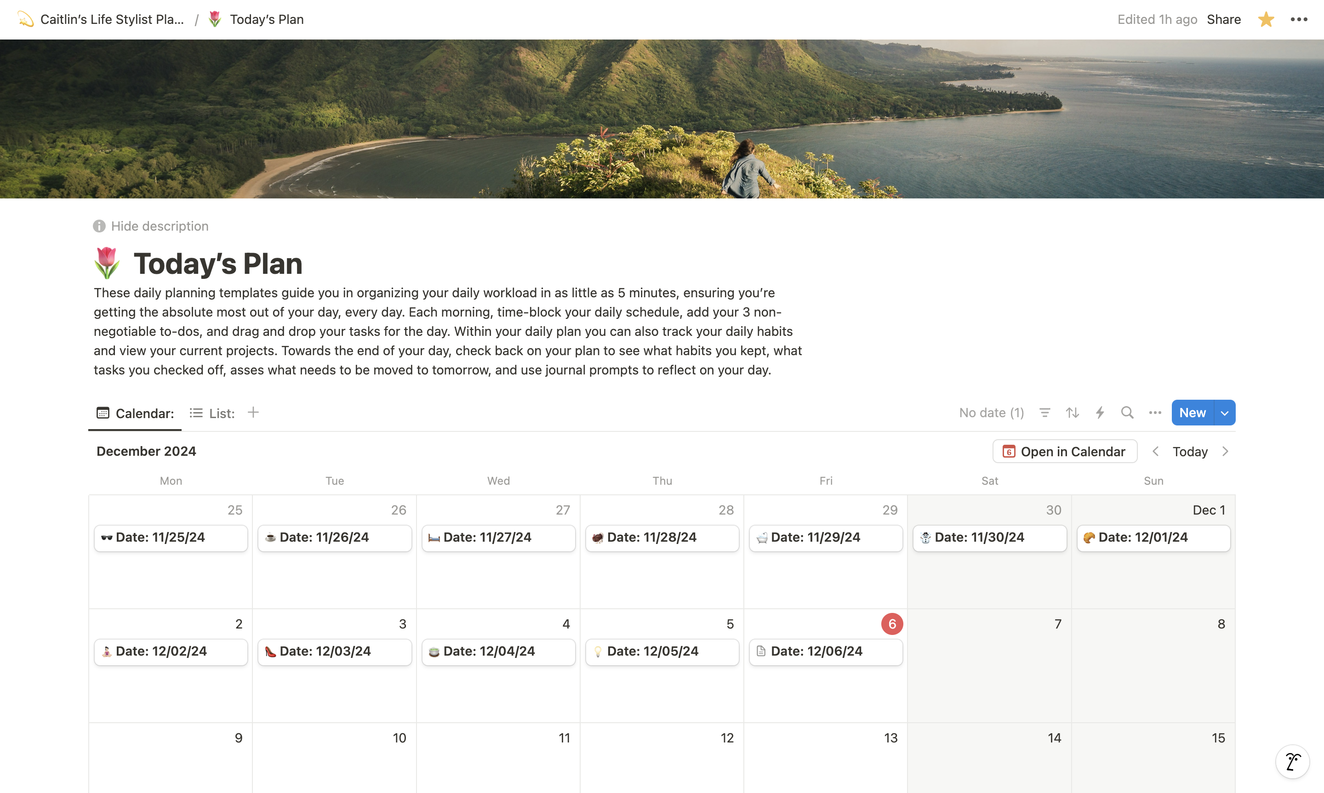Open the database three-dot options menu
Image resolution: width=1324 pixels, height=793 pixels.
tap(1154, 413)
